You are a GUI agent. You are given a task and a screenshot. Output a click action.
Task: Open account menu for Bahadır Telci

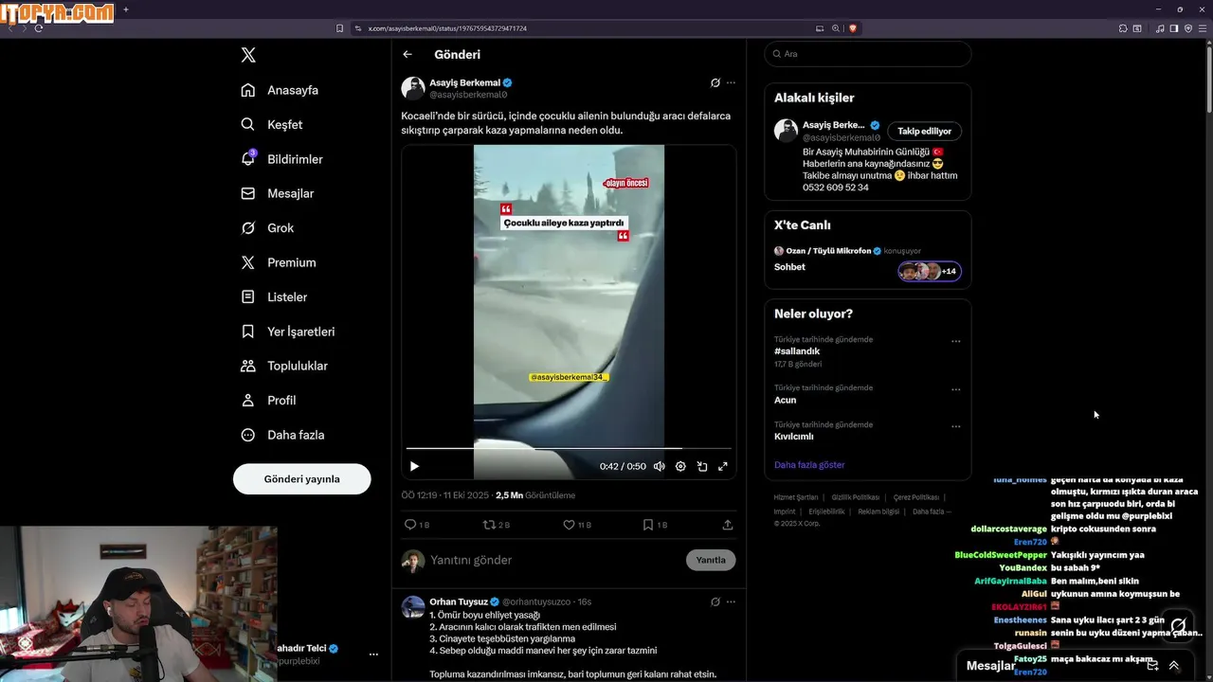click(x=373, y=655)
